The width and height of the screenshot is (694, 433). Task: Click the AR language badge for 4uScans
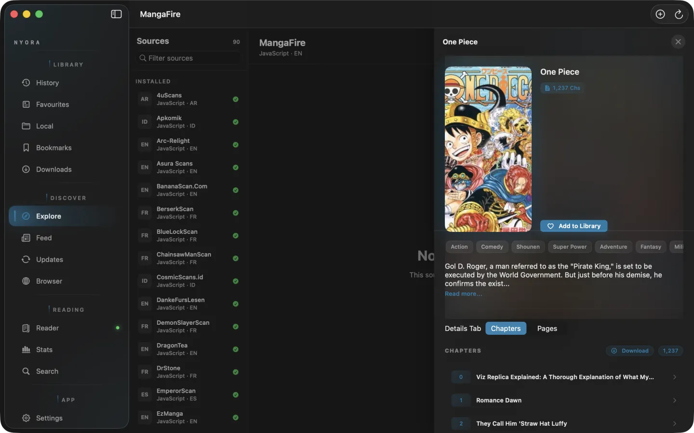tap(145, 99)
